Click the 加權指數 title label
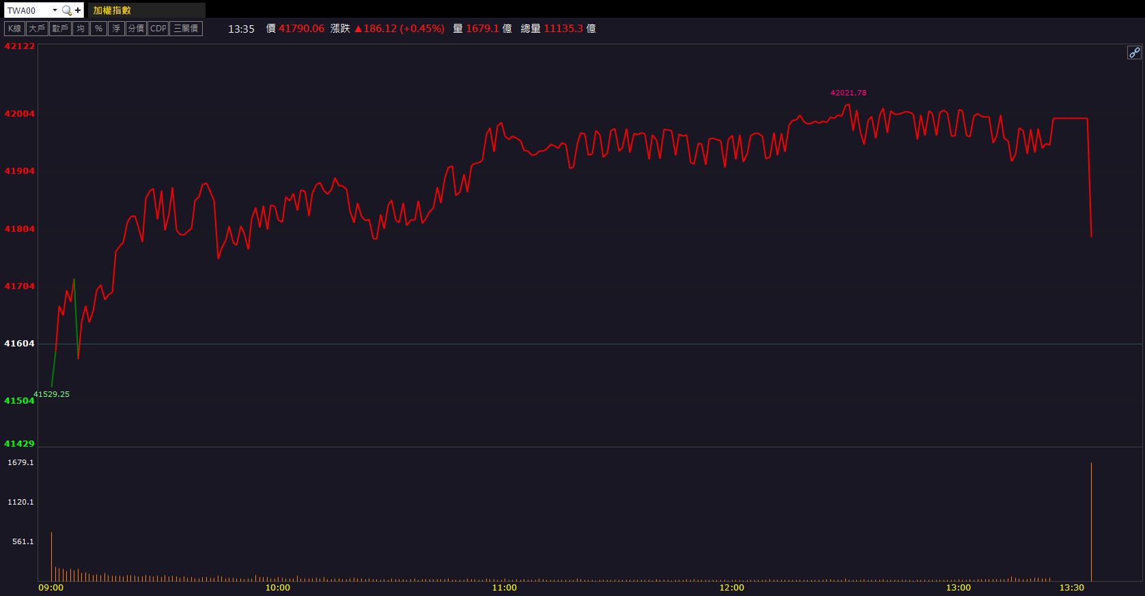This screenshot has width=1145, height=596. [x=112, y=10]
